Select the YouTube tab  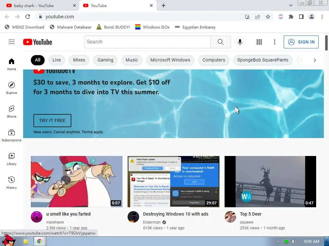[x=99, y=6]
